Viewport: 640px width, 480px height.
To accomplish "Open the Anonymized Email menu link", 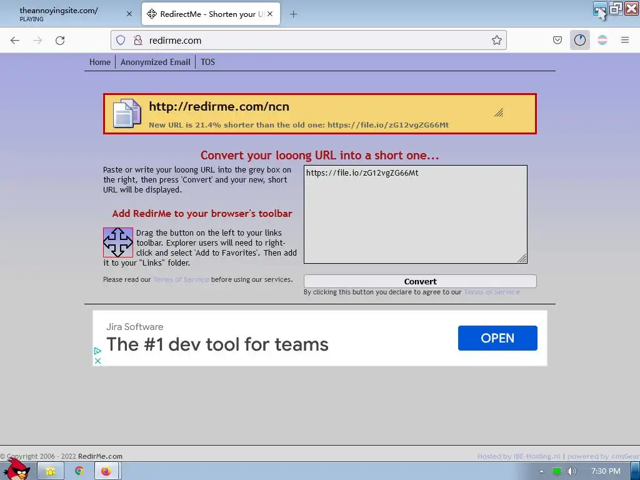I will (155, 62).
